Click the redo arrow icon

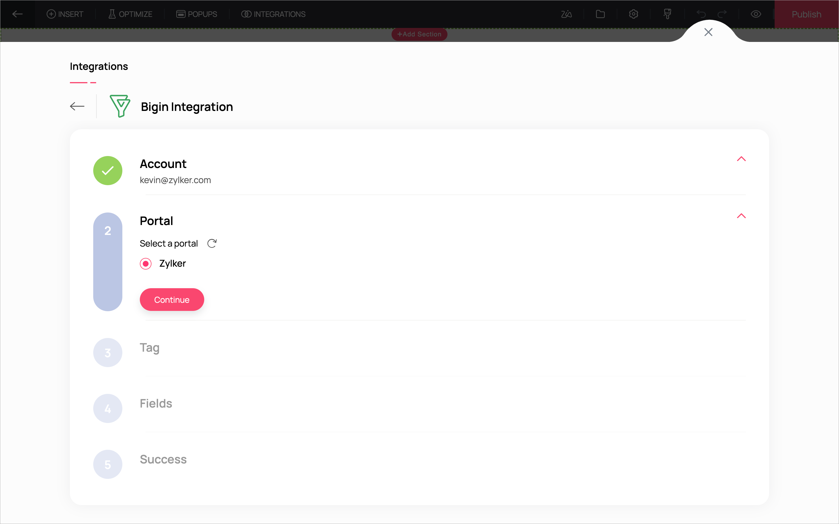[x=722, y=14]
